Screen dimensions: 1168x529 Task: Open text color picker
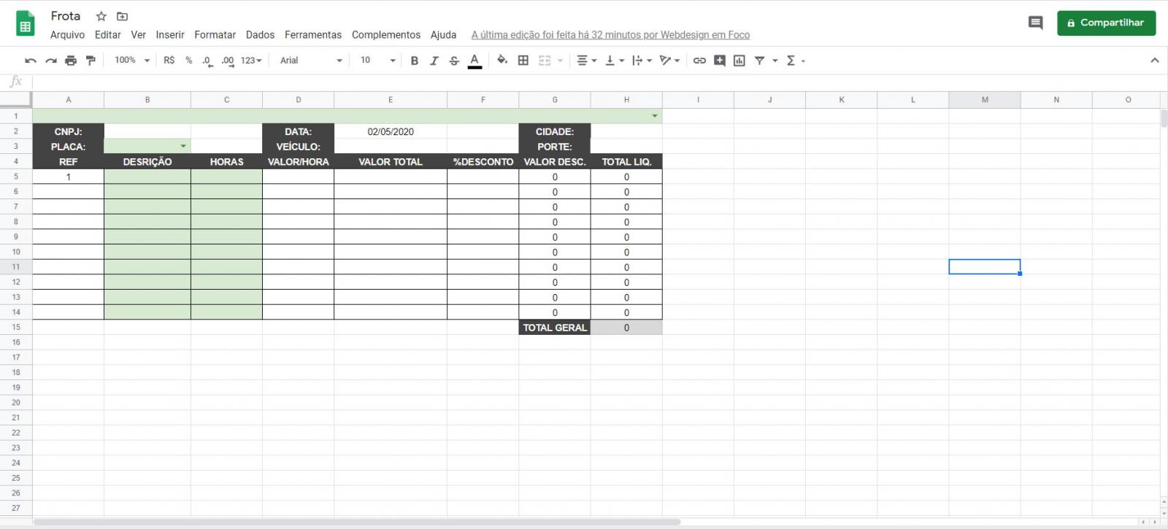[474, 61]
